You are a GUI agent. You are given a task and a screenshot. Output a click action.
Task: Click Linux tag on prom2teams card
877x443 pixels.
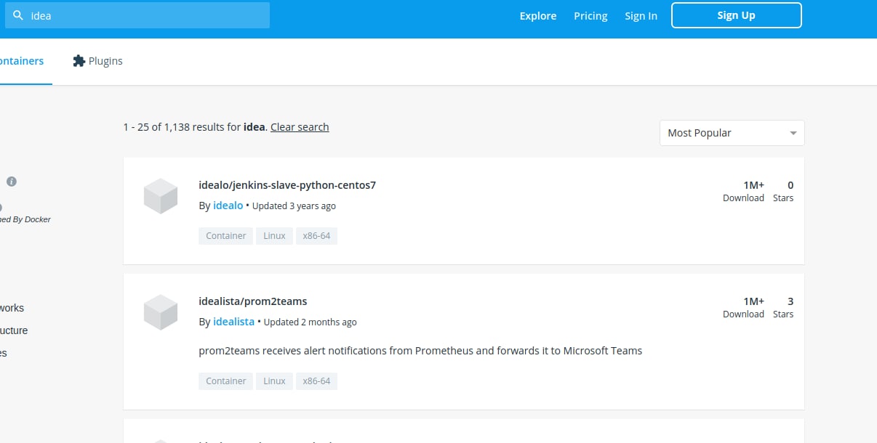(x=274, y=381)
